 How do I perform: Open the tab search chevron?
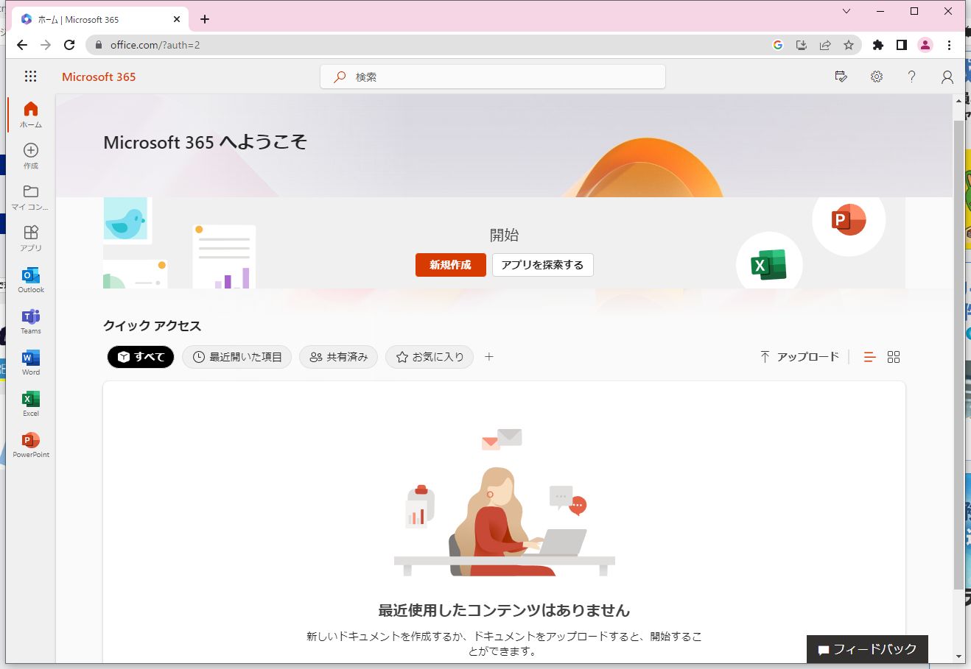[846, 11]
